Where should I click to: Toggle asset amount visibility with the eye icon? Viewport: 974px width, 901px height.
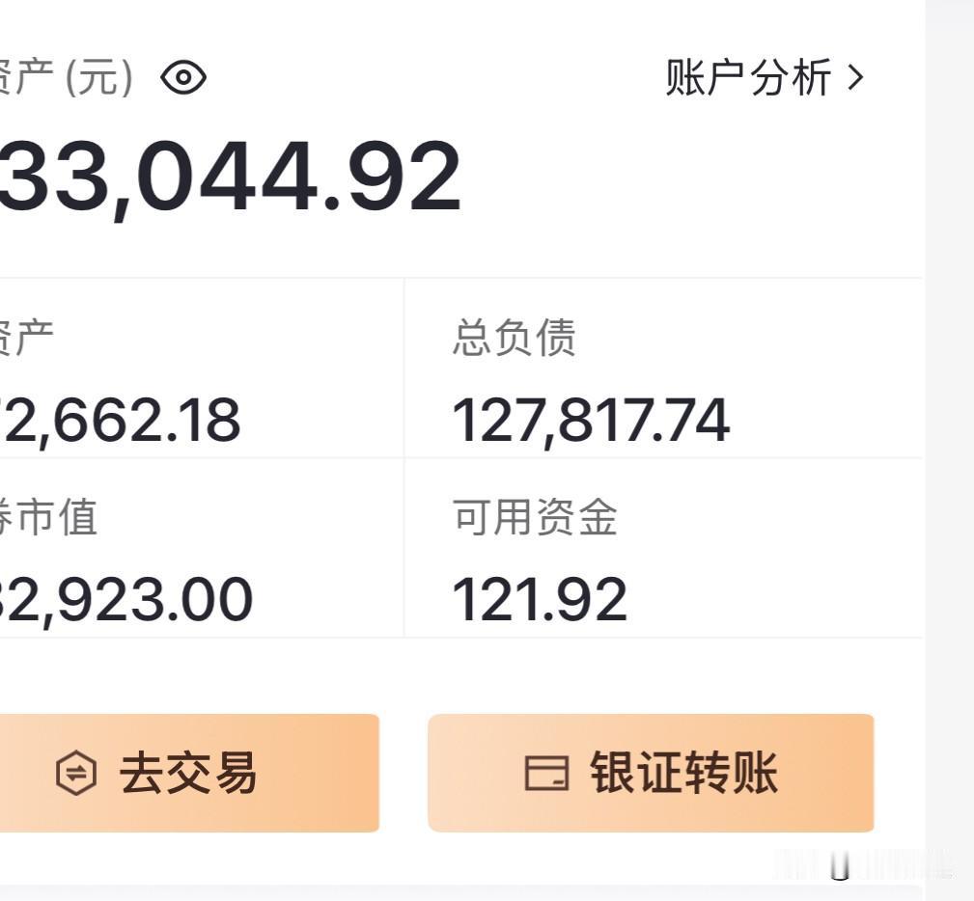pyautogui.click(x=183, y=77)
